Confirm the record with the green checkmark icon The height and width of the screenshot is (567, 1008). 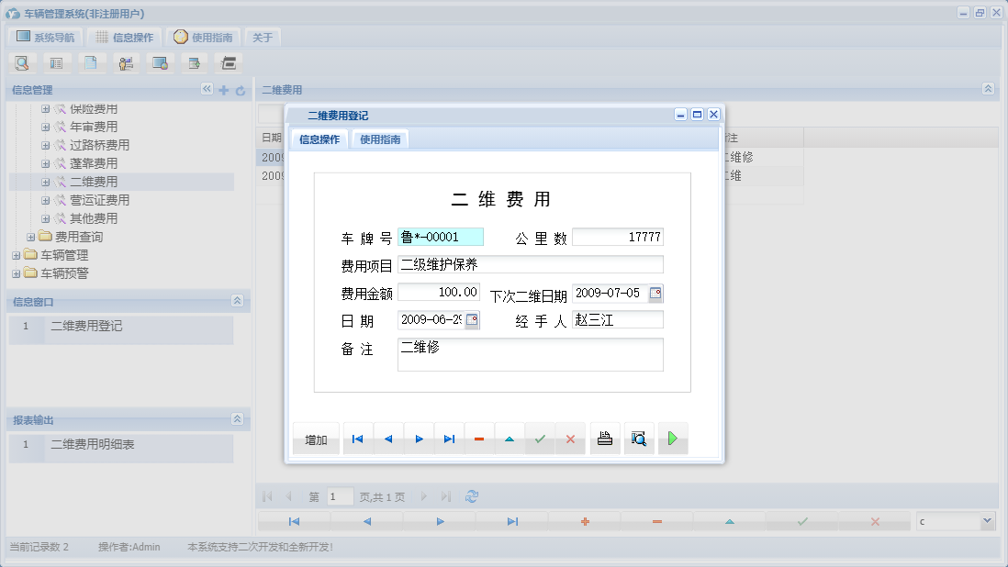click(540, 439)
